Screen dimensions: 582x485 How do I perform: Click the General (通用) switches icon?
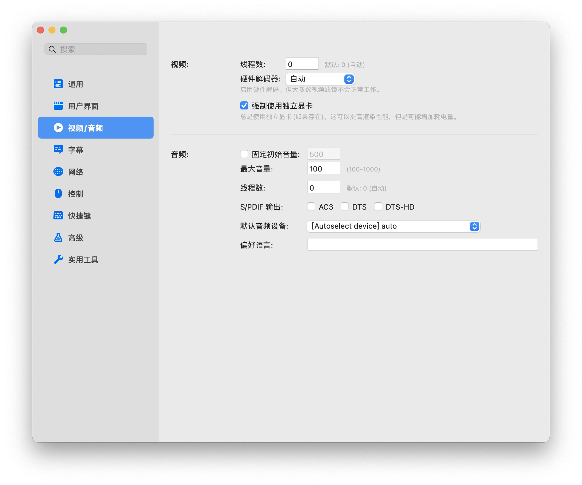[58, 84]
